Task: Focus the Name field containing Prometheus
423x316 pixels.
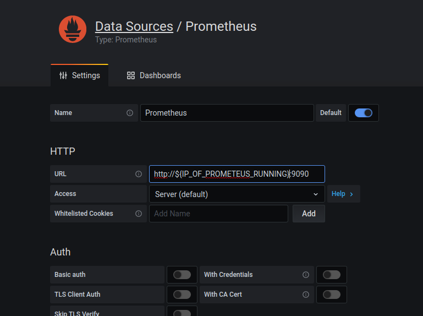Action: 227,113
